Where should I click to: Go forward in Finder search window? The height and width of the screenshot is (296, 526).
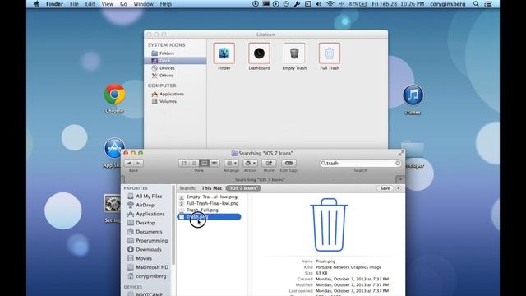(x=138, y=163)
